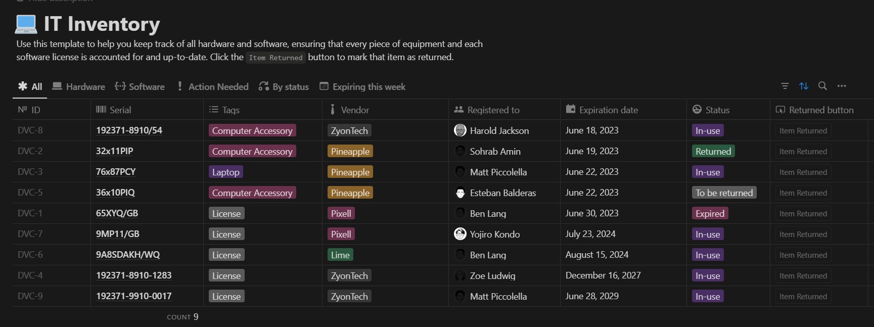Screen dimensions: 874x327
Task: Click the blue sort arrows icon
Action: tap(804, 86)
